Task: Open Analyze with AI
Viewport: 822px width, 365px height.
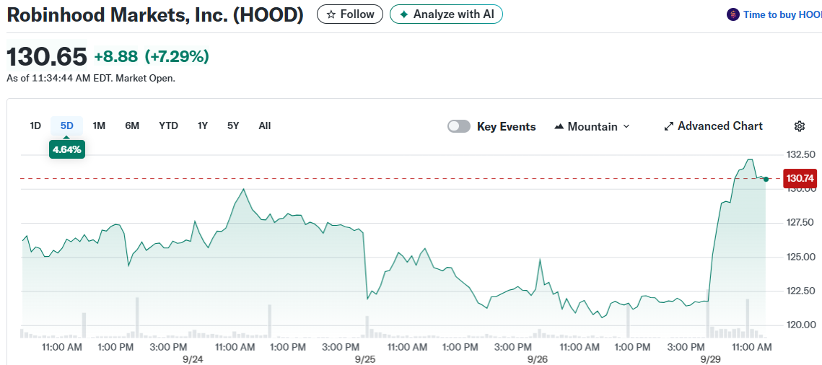Action: [x=446, y=14]
